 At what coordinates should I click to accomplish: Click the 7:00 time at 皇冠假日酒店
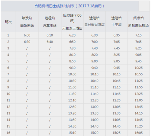[x=95, y=42]
